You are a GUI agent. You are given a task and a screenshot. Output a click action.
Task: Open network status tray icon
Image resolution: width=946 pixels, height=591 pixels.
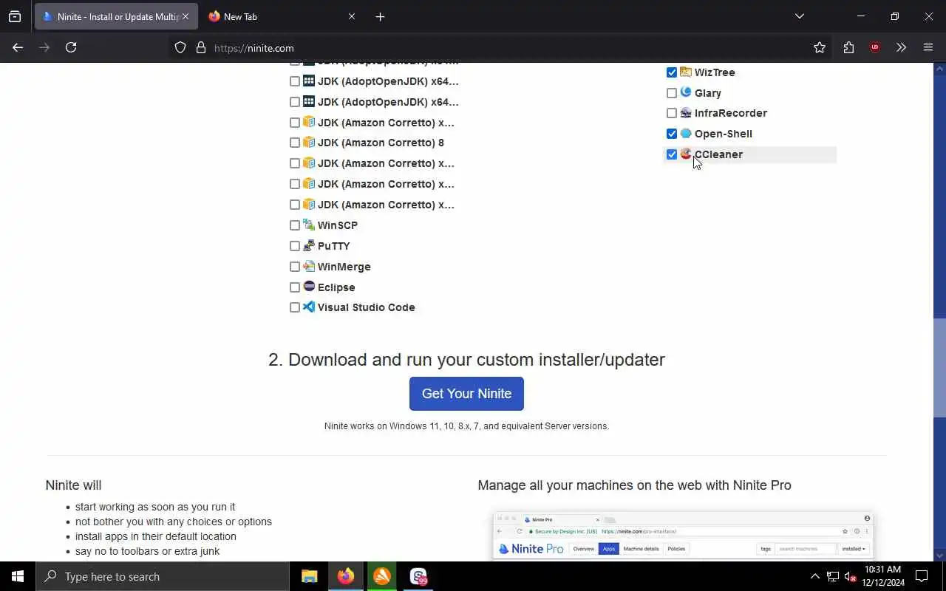pos(833,576)
